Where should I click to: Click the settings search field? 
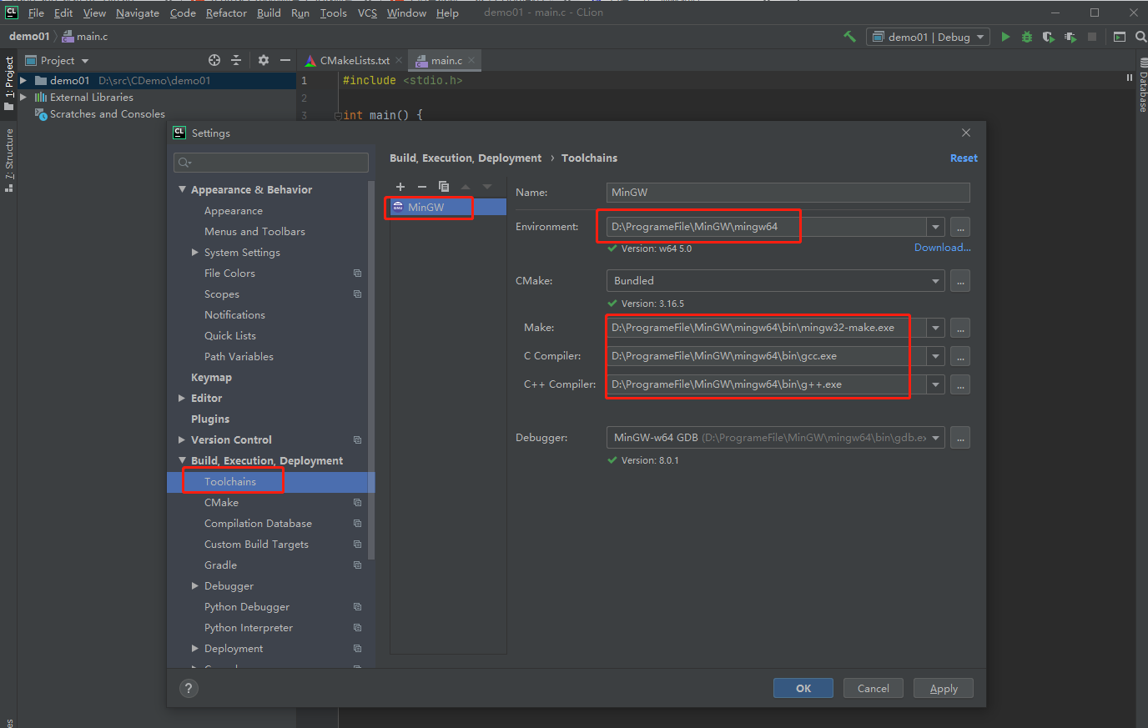[x=271, y=162]
